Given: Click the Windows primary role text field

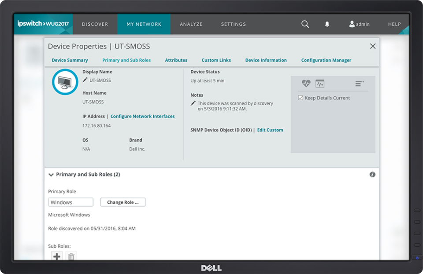Looking at the screenshot, I should tap(70, 202).
